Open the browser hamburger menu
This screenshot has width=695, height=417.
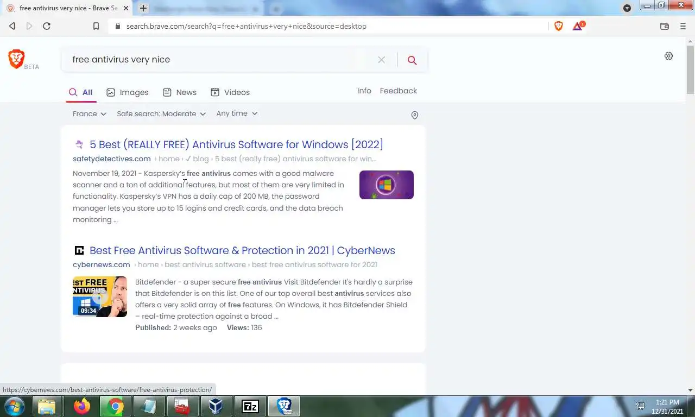tap(683, 26)
